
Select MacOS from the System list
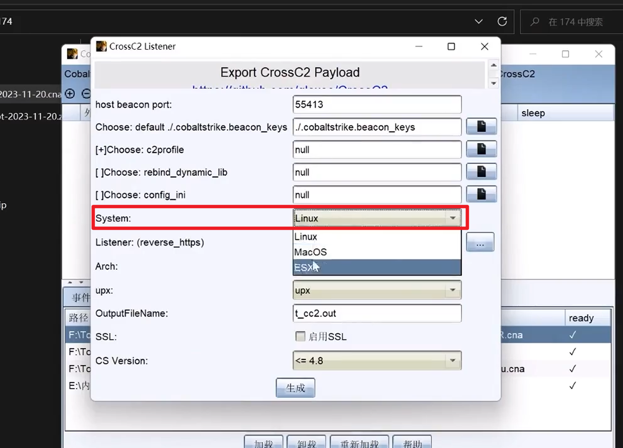coord(377,252)
